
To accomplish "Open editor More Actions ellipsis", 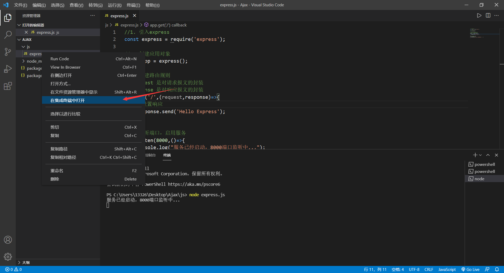I will point(496,15).
